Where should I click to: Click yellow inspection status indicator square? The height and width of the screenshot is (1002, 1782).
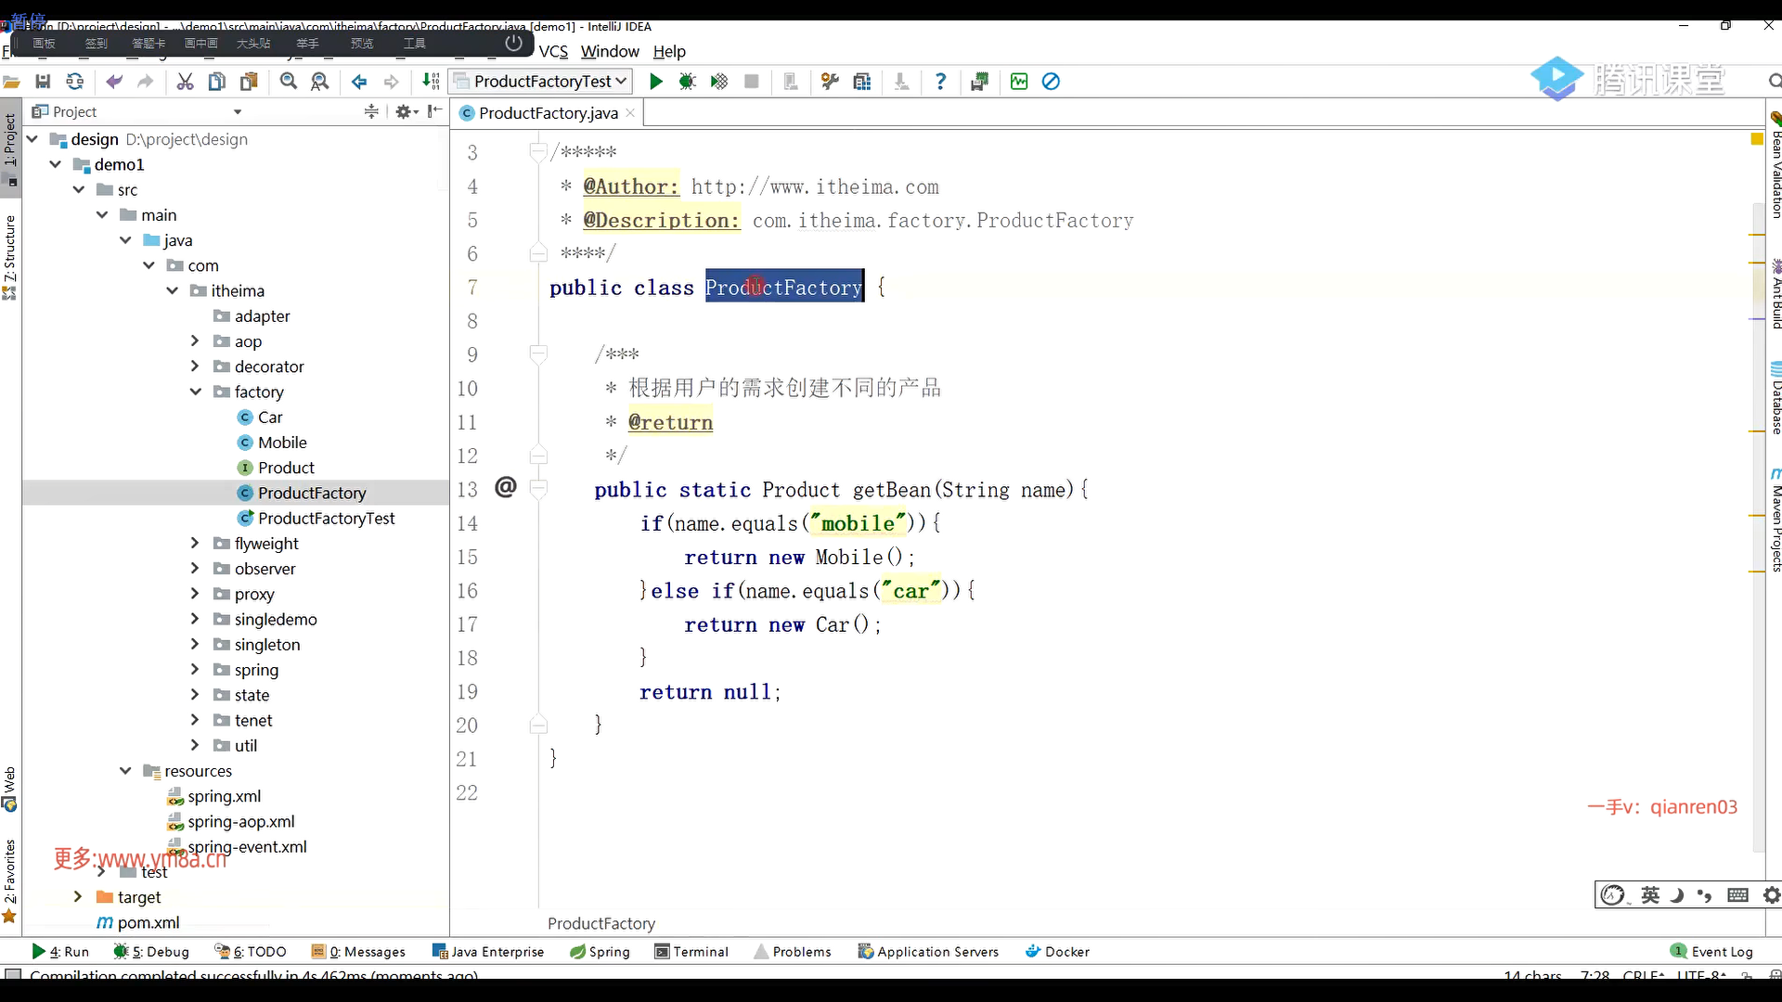click(x=1756, y=139)
